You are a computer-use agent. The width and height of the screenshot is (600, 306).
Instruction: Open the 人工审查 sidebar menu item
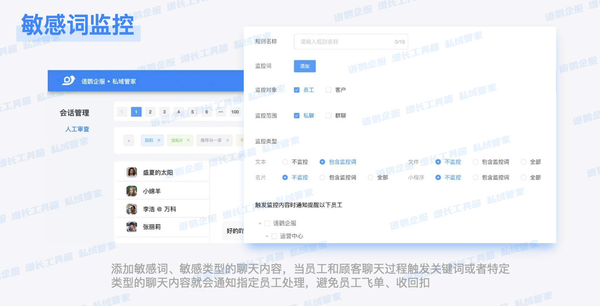coord(77,129)
